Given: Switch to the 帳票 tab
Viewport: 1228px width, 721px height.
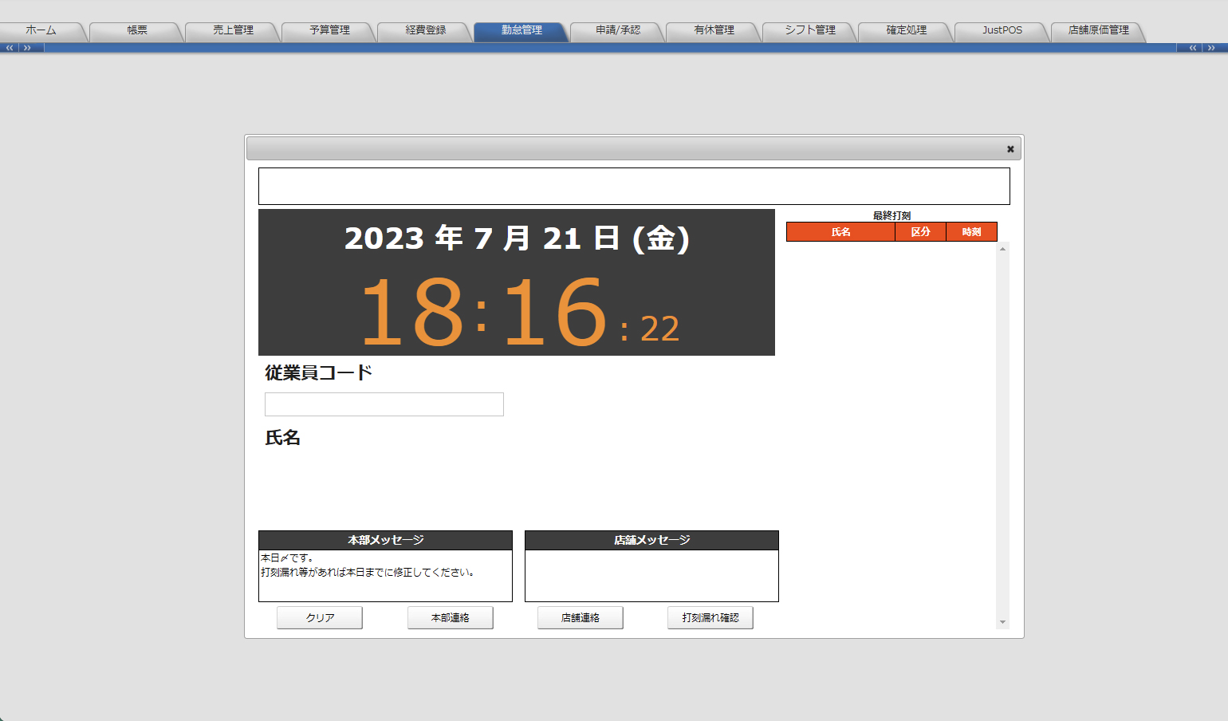Looking at the screenshot, I should coord(137,30).
